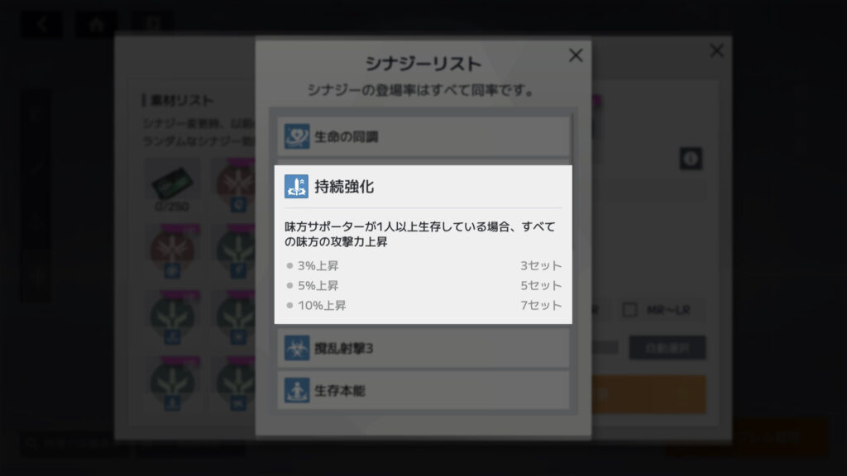Click the 攪乱射撃3 synergy icon

click(x=297, y=348)
